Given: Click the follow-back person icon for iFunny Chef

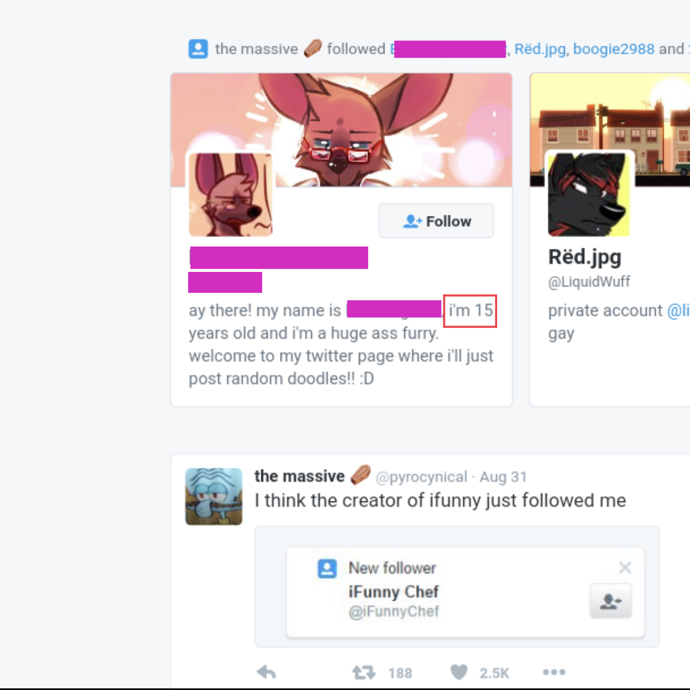Looking at the screenshot, I should pyautogui.click(x=610, y=601).
